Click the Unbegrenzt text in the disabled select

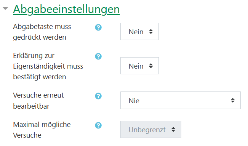(x=147, y=130)
